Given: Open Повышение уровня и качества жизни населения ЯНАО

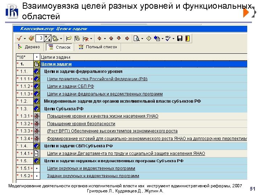Looking at the screenshot, I should 103,116.
